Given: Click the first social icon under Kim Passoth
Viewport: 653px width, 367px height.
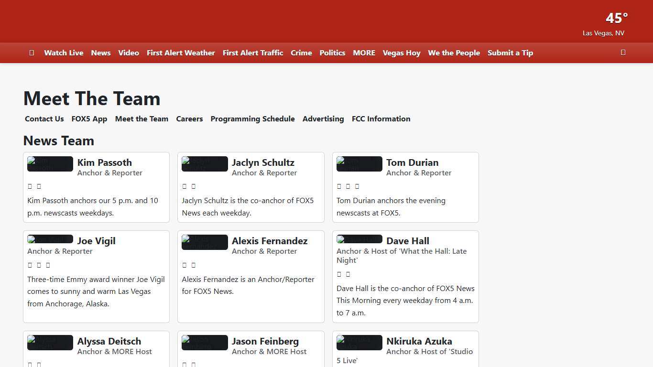Looking at the screenshot, I should point(30,186).
